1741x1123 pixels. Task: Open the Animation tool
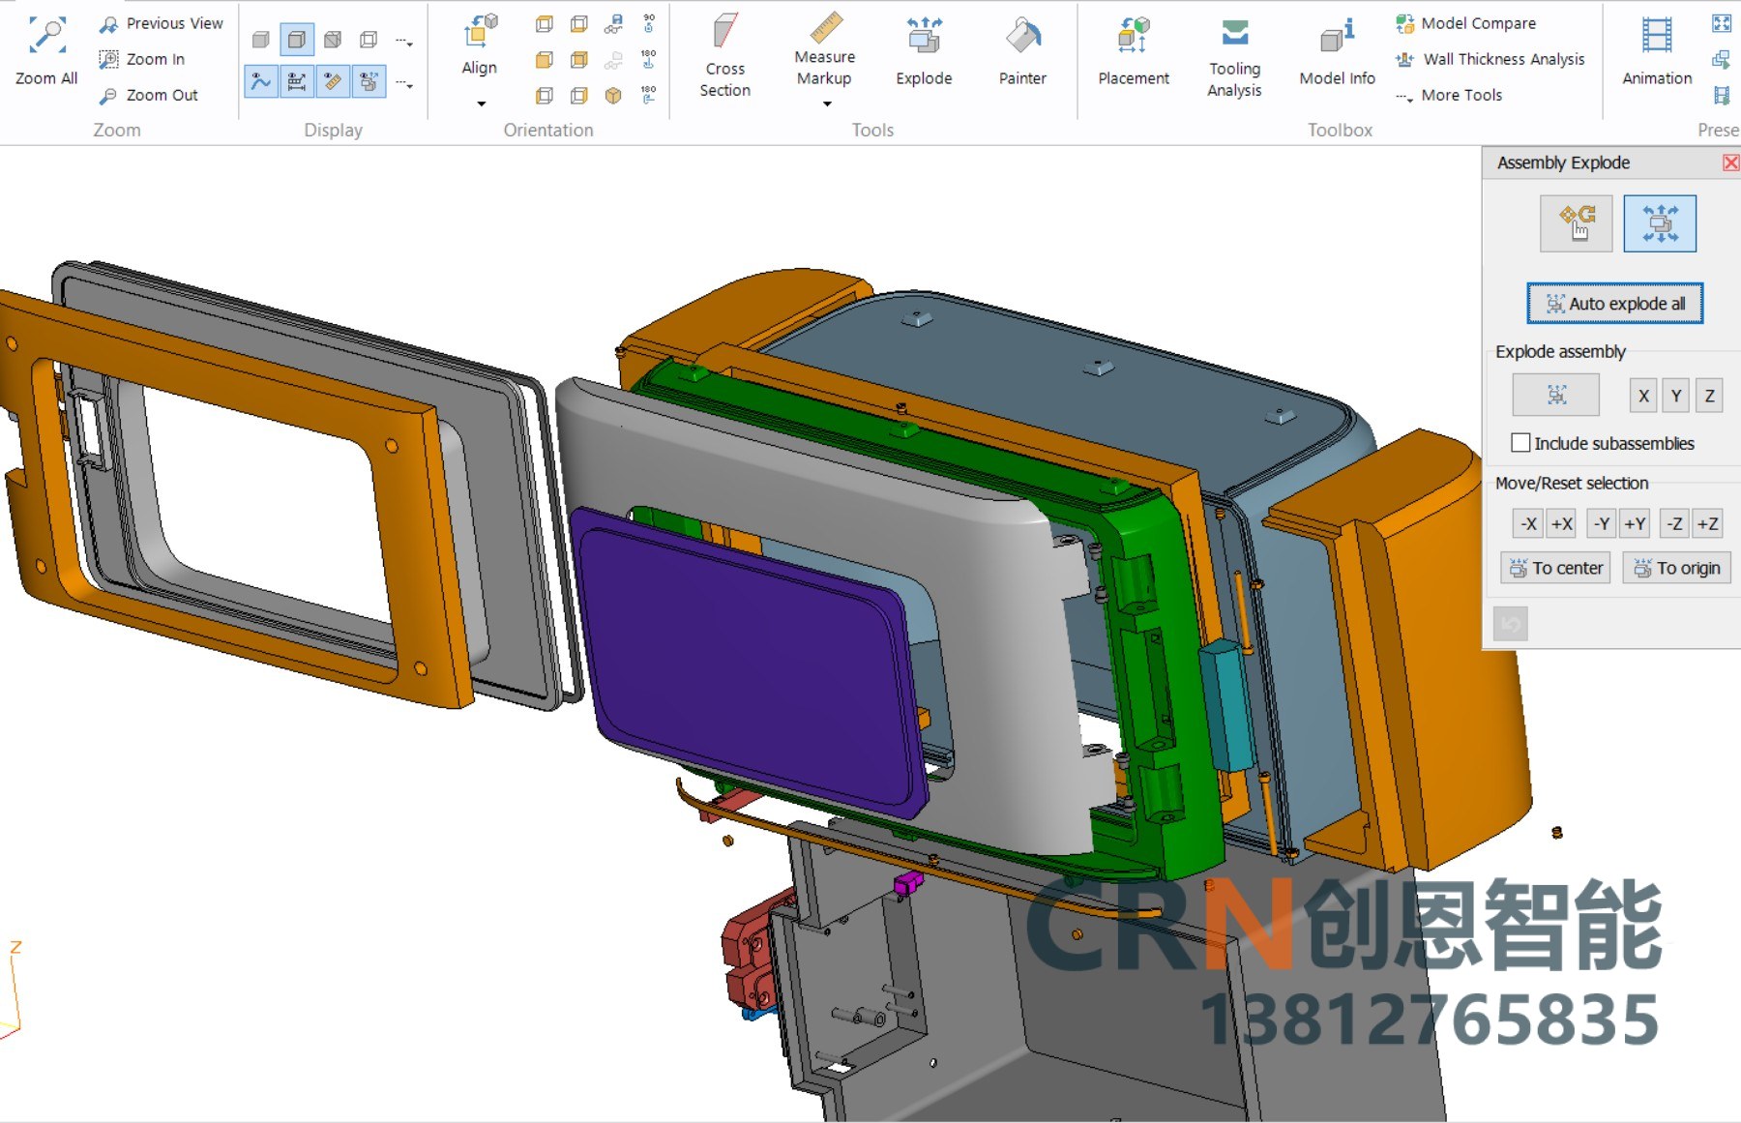coord(1657,52)
